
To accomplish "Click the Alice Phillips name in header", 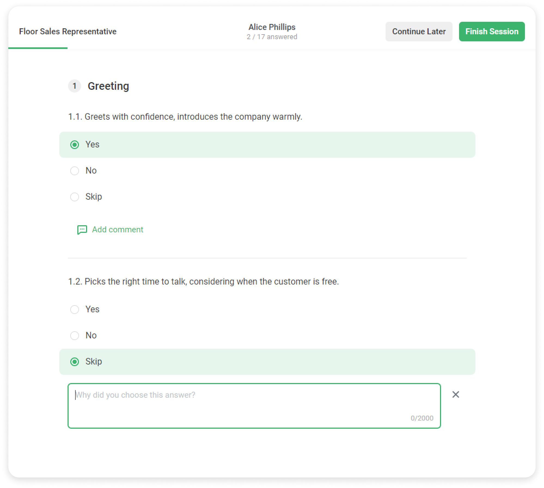I will (x=272, y=27).
